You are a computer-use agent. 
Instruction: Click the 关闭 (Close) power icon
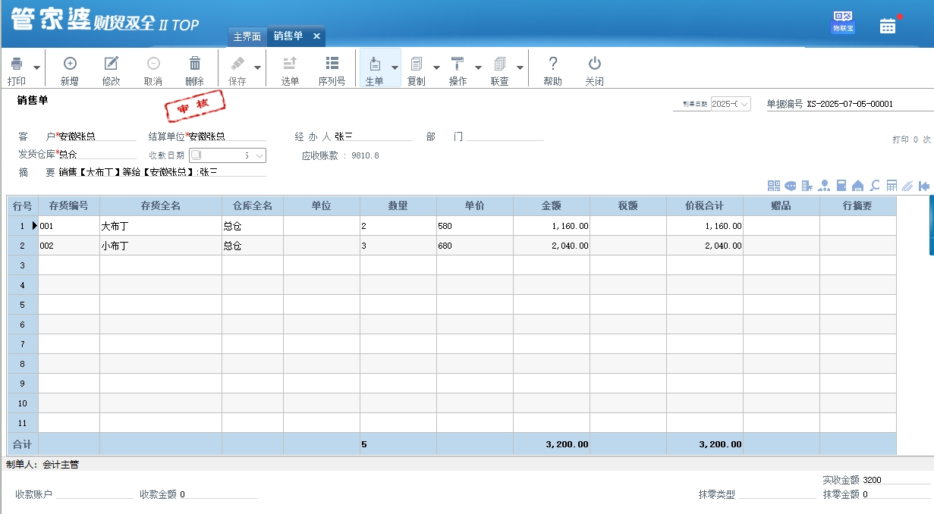tap(595, 64)
